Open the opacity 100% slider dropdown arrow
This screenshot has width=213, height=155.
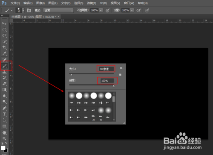coord(101,10)
